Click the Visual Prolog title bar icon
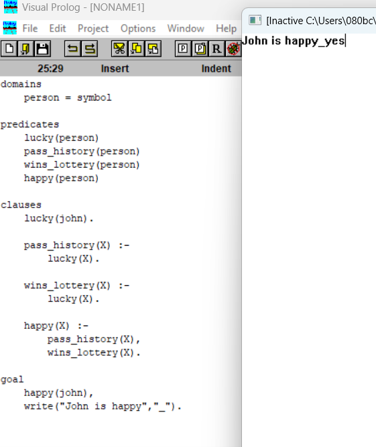376x447 pixels. pos(11,7)
